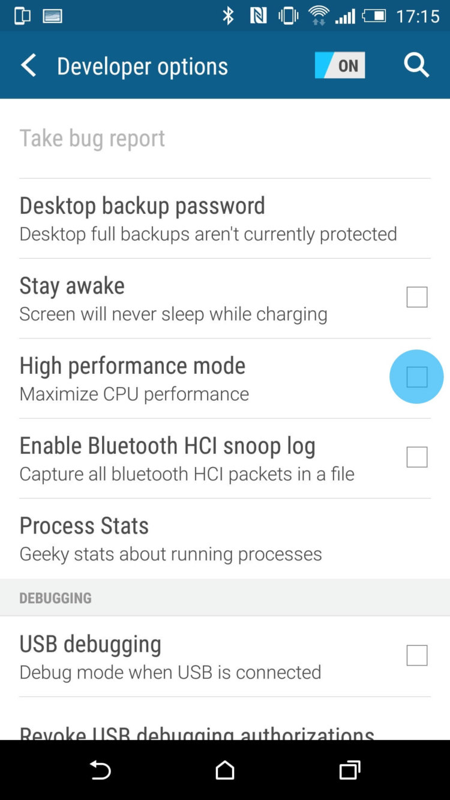Open search in Developer options

416,65
